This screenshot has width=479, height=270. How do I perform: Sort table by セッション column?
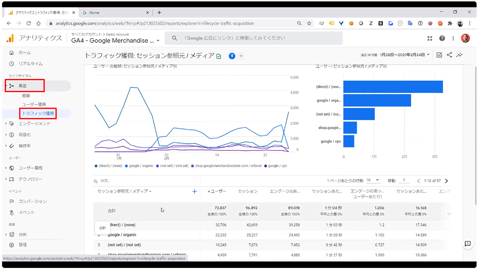(248, 191)
